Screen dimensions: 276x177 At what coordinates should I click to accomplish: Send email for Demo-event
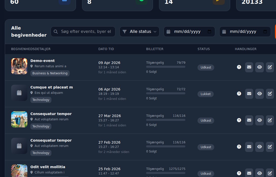point(249,67)
